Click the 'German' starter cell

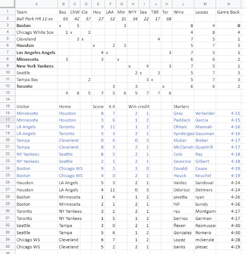pyautogui.click(x=205, y=218)
